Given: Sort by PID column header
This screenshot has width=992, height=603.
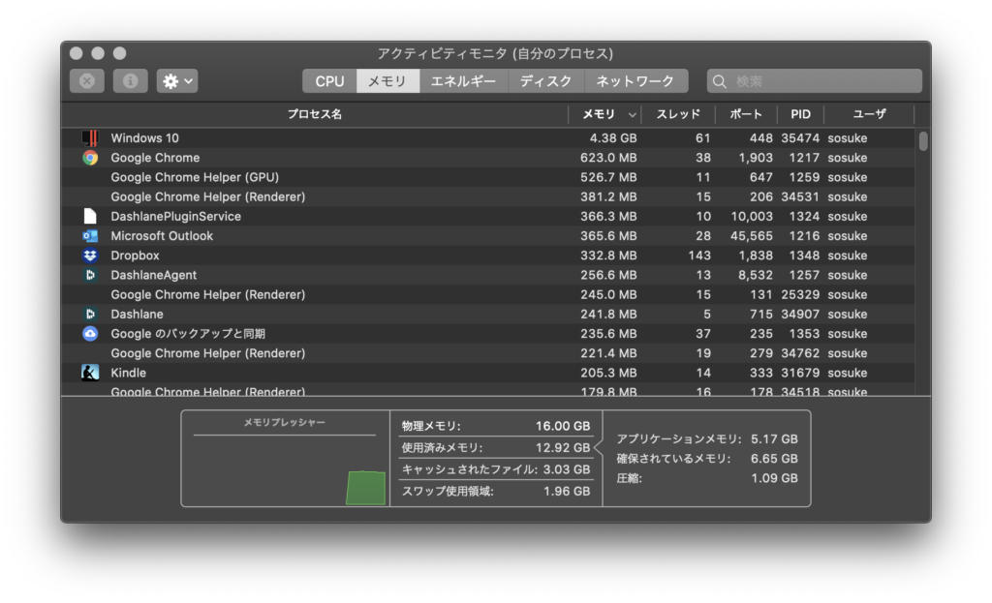Looking at the screenshot, I should click(x=800, y=114).
